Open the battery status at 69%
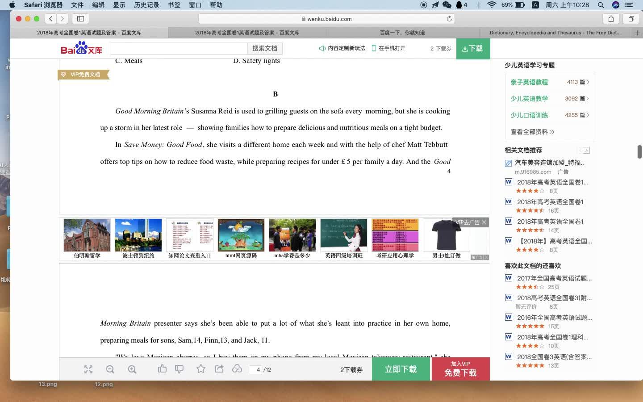 513,5
